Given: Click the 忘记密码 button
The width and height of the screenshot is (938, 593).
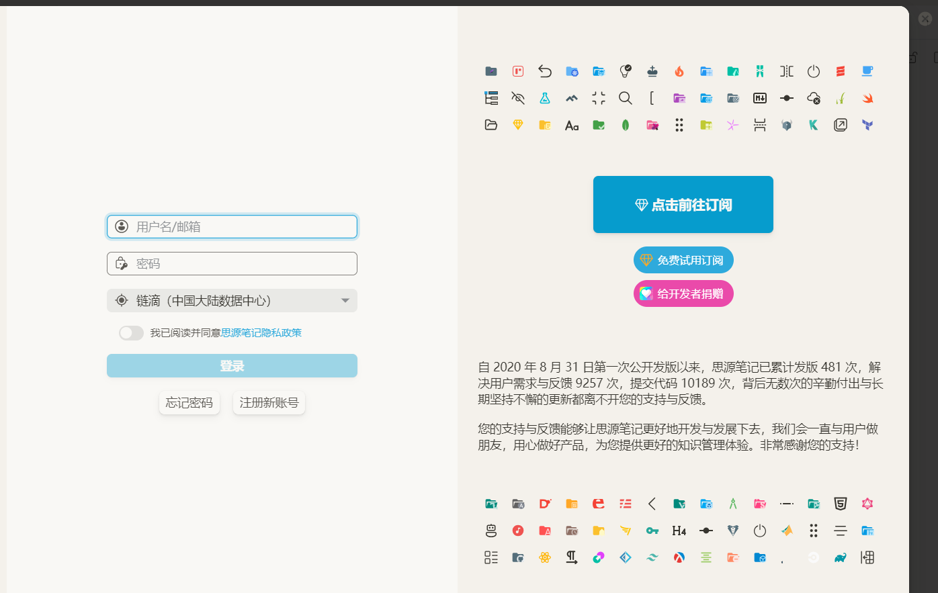Looking at the screenshot, I should pyautogui.click(x=189, y=403).
